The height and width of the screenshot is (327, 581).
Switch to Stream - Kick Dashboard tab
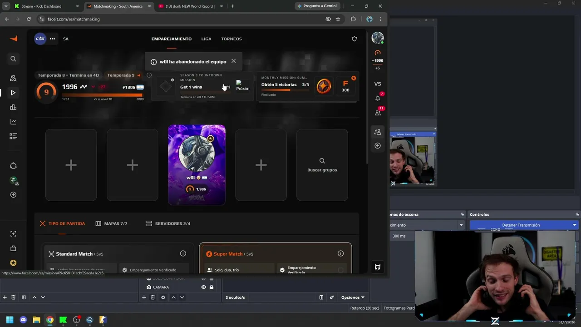(x=47, y=6)
